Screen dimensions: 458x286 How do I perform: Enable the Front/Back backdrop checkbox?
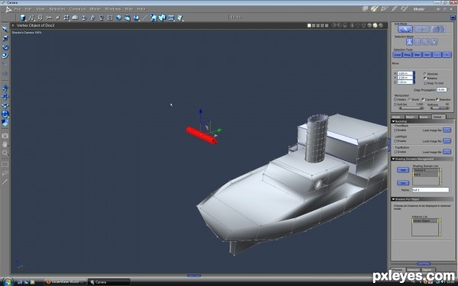pyautogui.click(x=395, y=130)
